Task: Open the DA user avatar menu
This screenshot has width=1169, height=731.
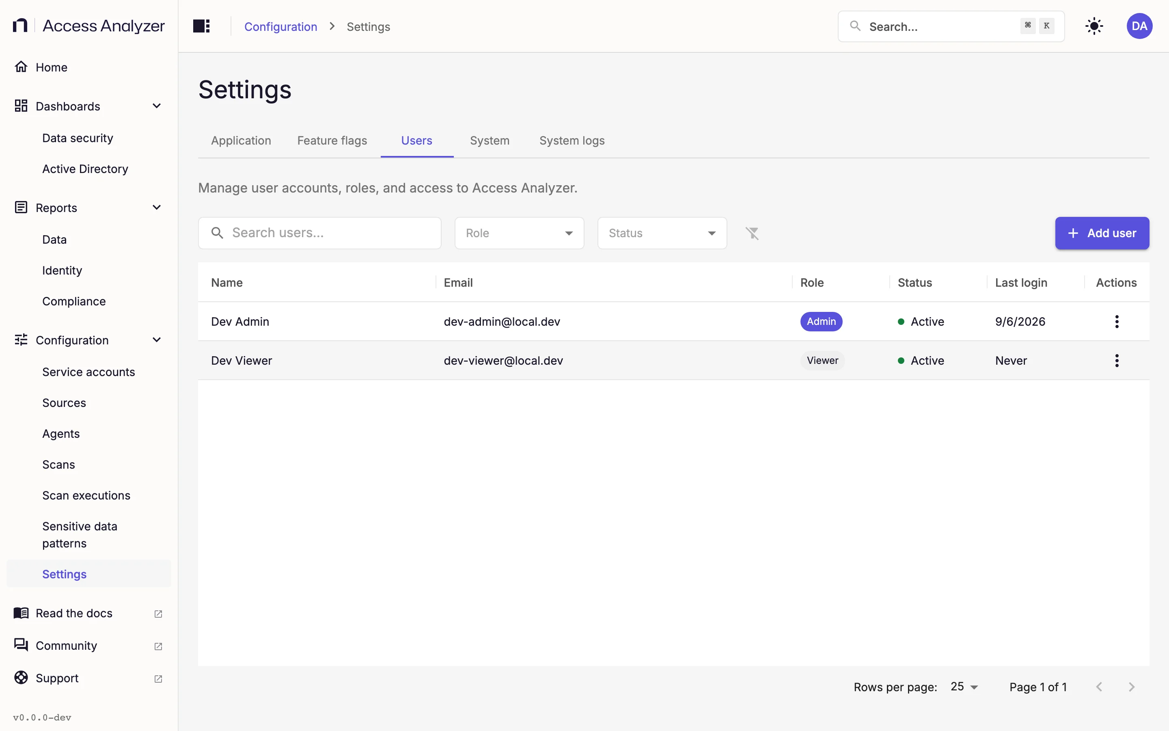Action: pyautogui.click(x=1139, y=26)
